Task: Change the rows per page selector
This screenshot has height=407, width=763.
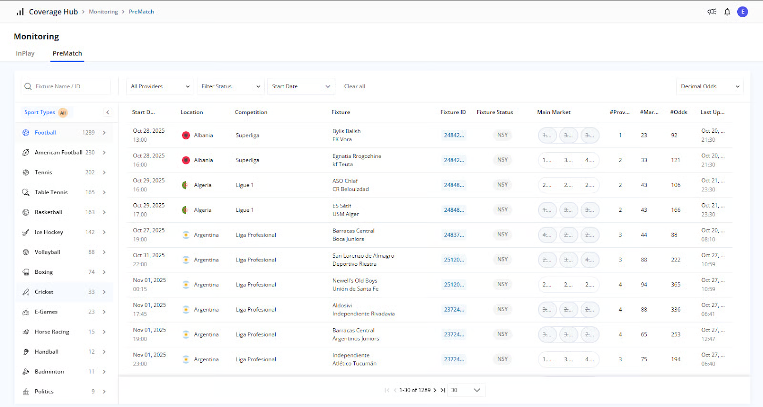Action: pyautogui.click(x=466, y=390)
